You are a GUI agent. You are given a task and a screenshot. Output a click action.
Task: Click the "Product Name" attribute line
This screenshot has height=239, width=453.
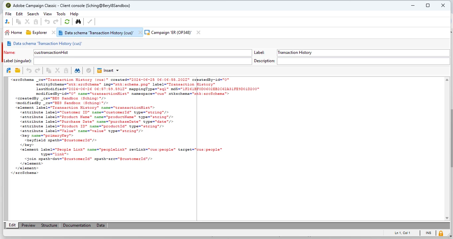point(97,117)
